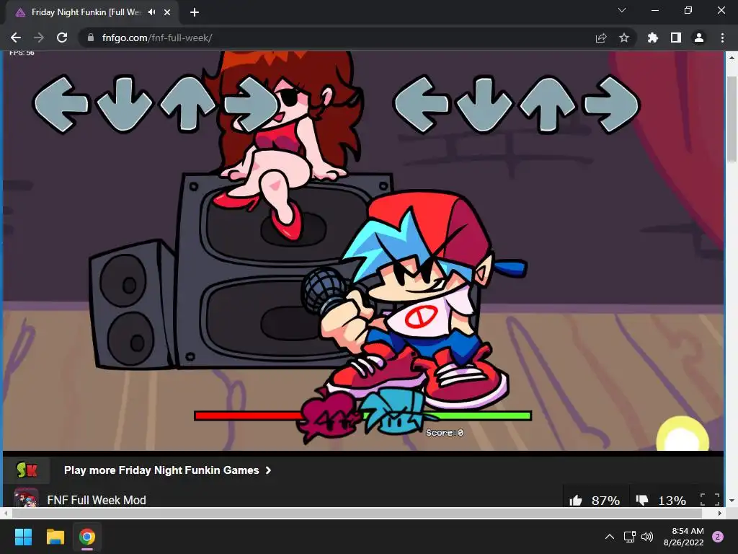Image resolution: width=738 pixels, height=554 pixels.
Task: Click the FNF Full Week Mod title
Action: [x=97, y=500]
